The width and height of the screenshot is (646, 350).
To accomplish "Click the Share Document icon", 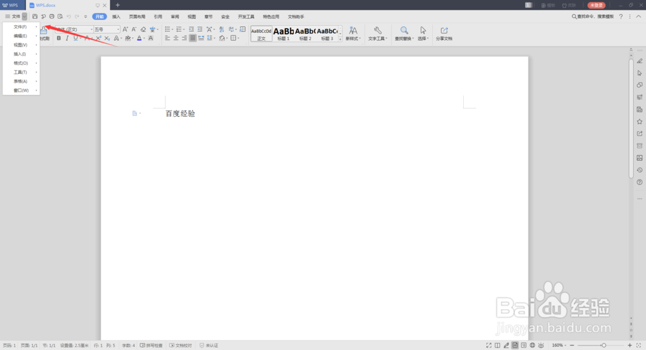I will click(444, 34).
